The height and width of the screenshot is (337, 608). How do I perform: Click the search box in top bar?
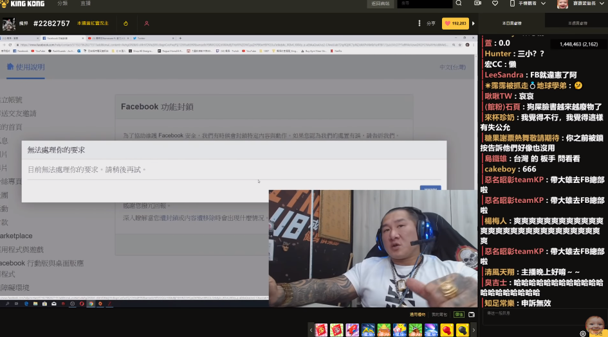(x=425, y=4)
